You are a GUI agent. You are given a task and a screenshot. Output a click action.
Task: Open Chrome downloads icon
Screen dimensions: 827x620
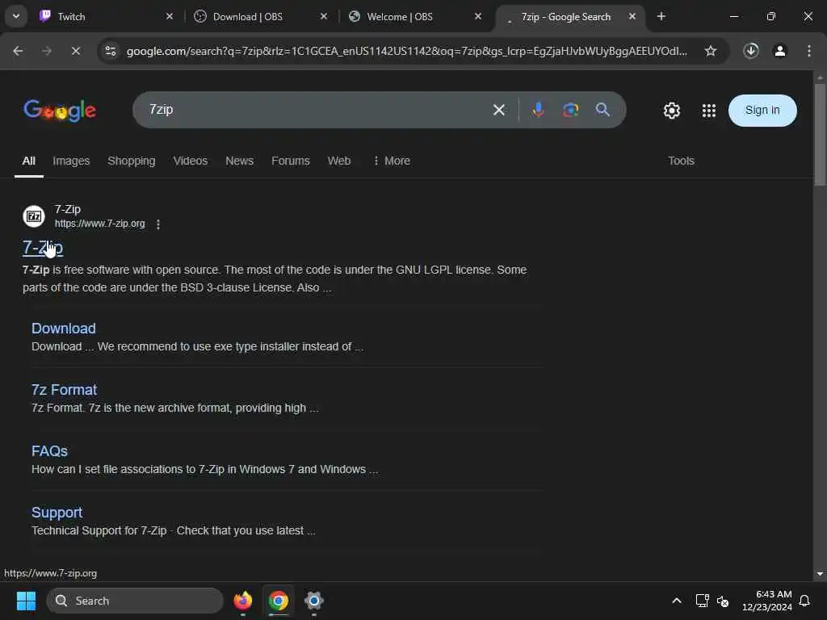point(751,51)
